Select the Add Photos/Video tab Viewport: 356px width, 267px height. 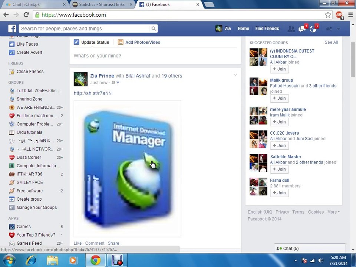[x=139, y=42]
